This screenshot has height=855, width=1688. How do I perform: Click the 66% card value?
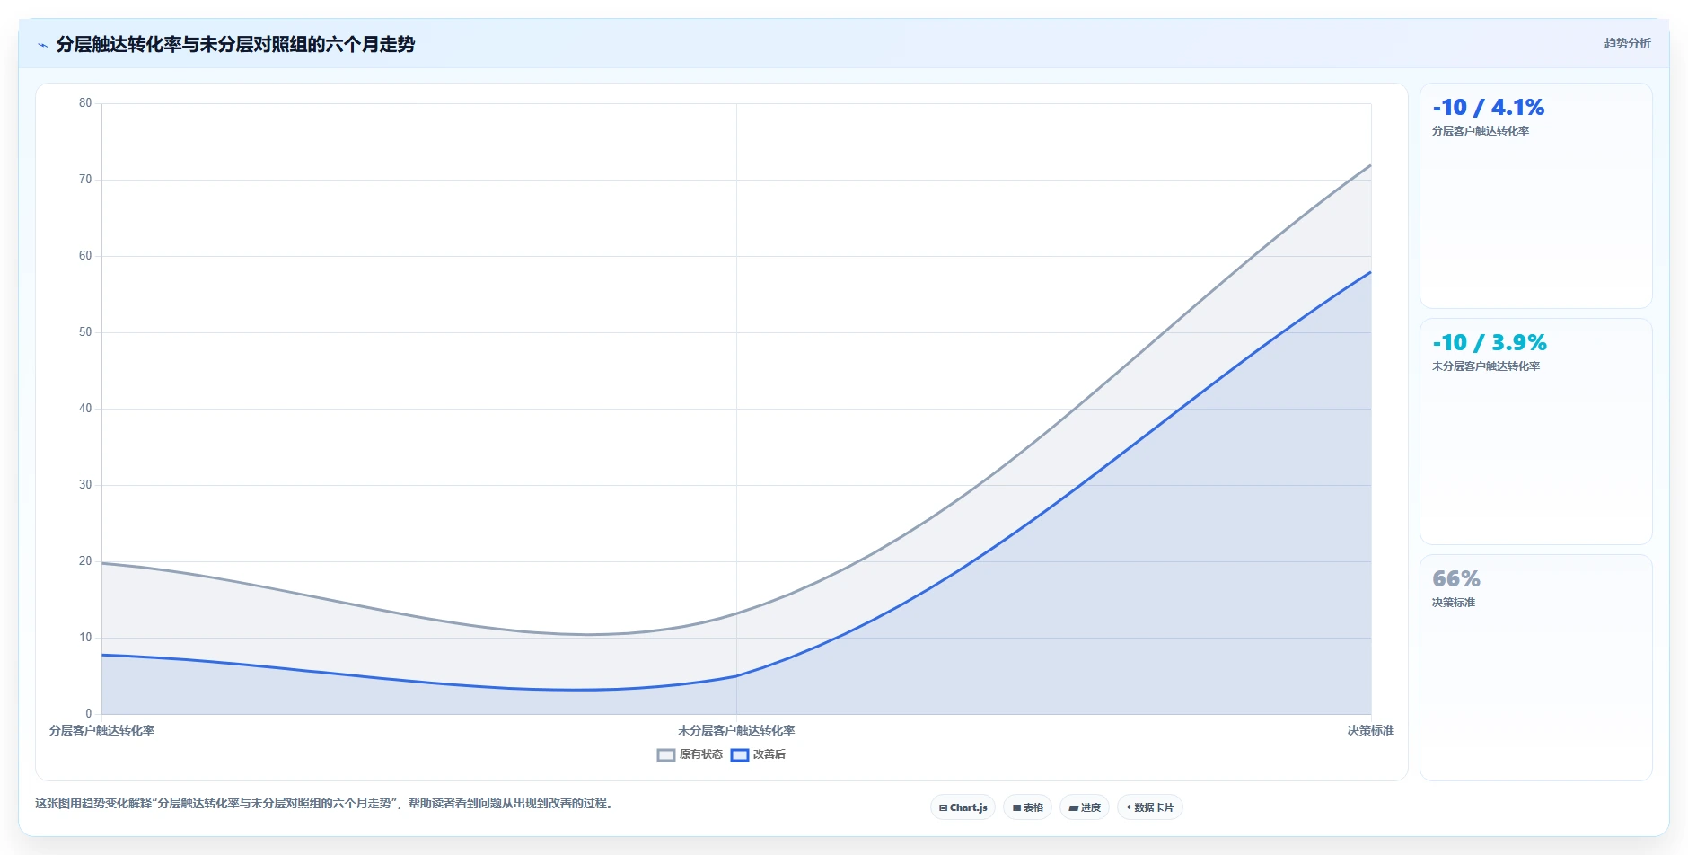point(1455,578)
